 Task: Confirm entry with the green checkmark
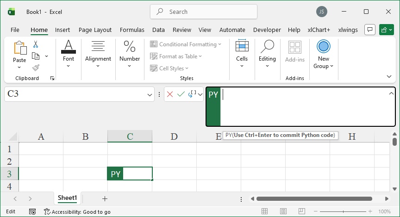pos(181,94)
